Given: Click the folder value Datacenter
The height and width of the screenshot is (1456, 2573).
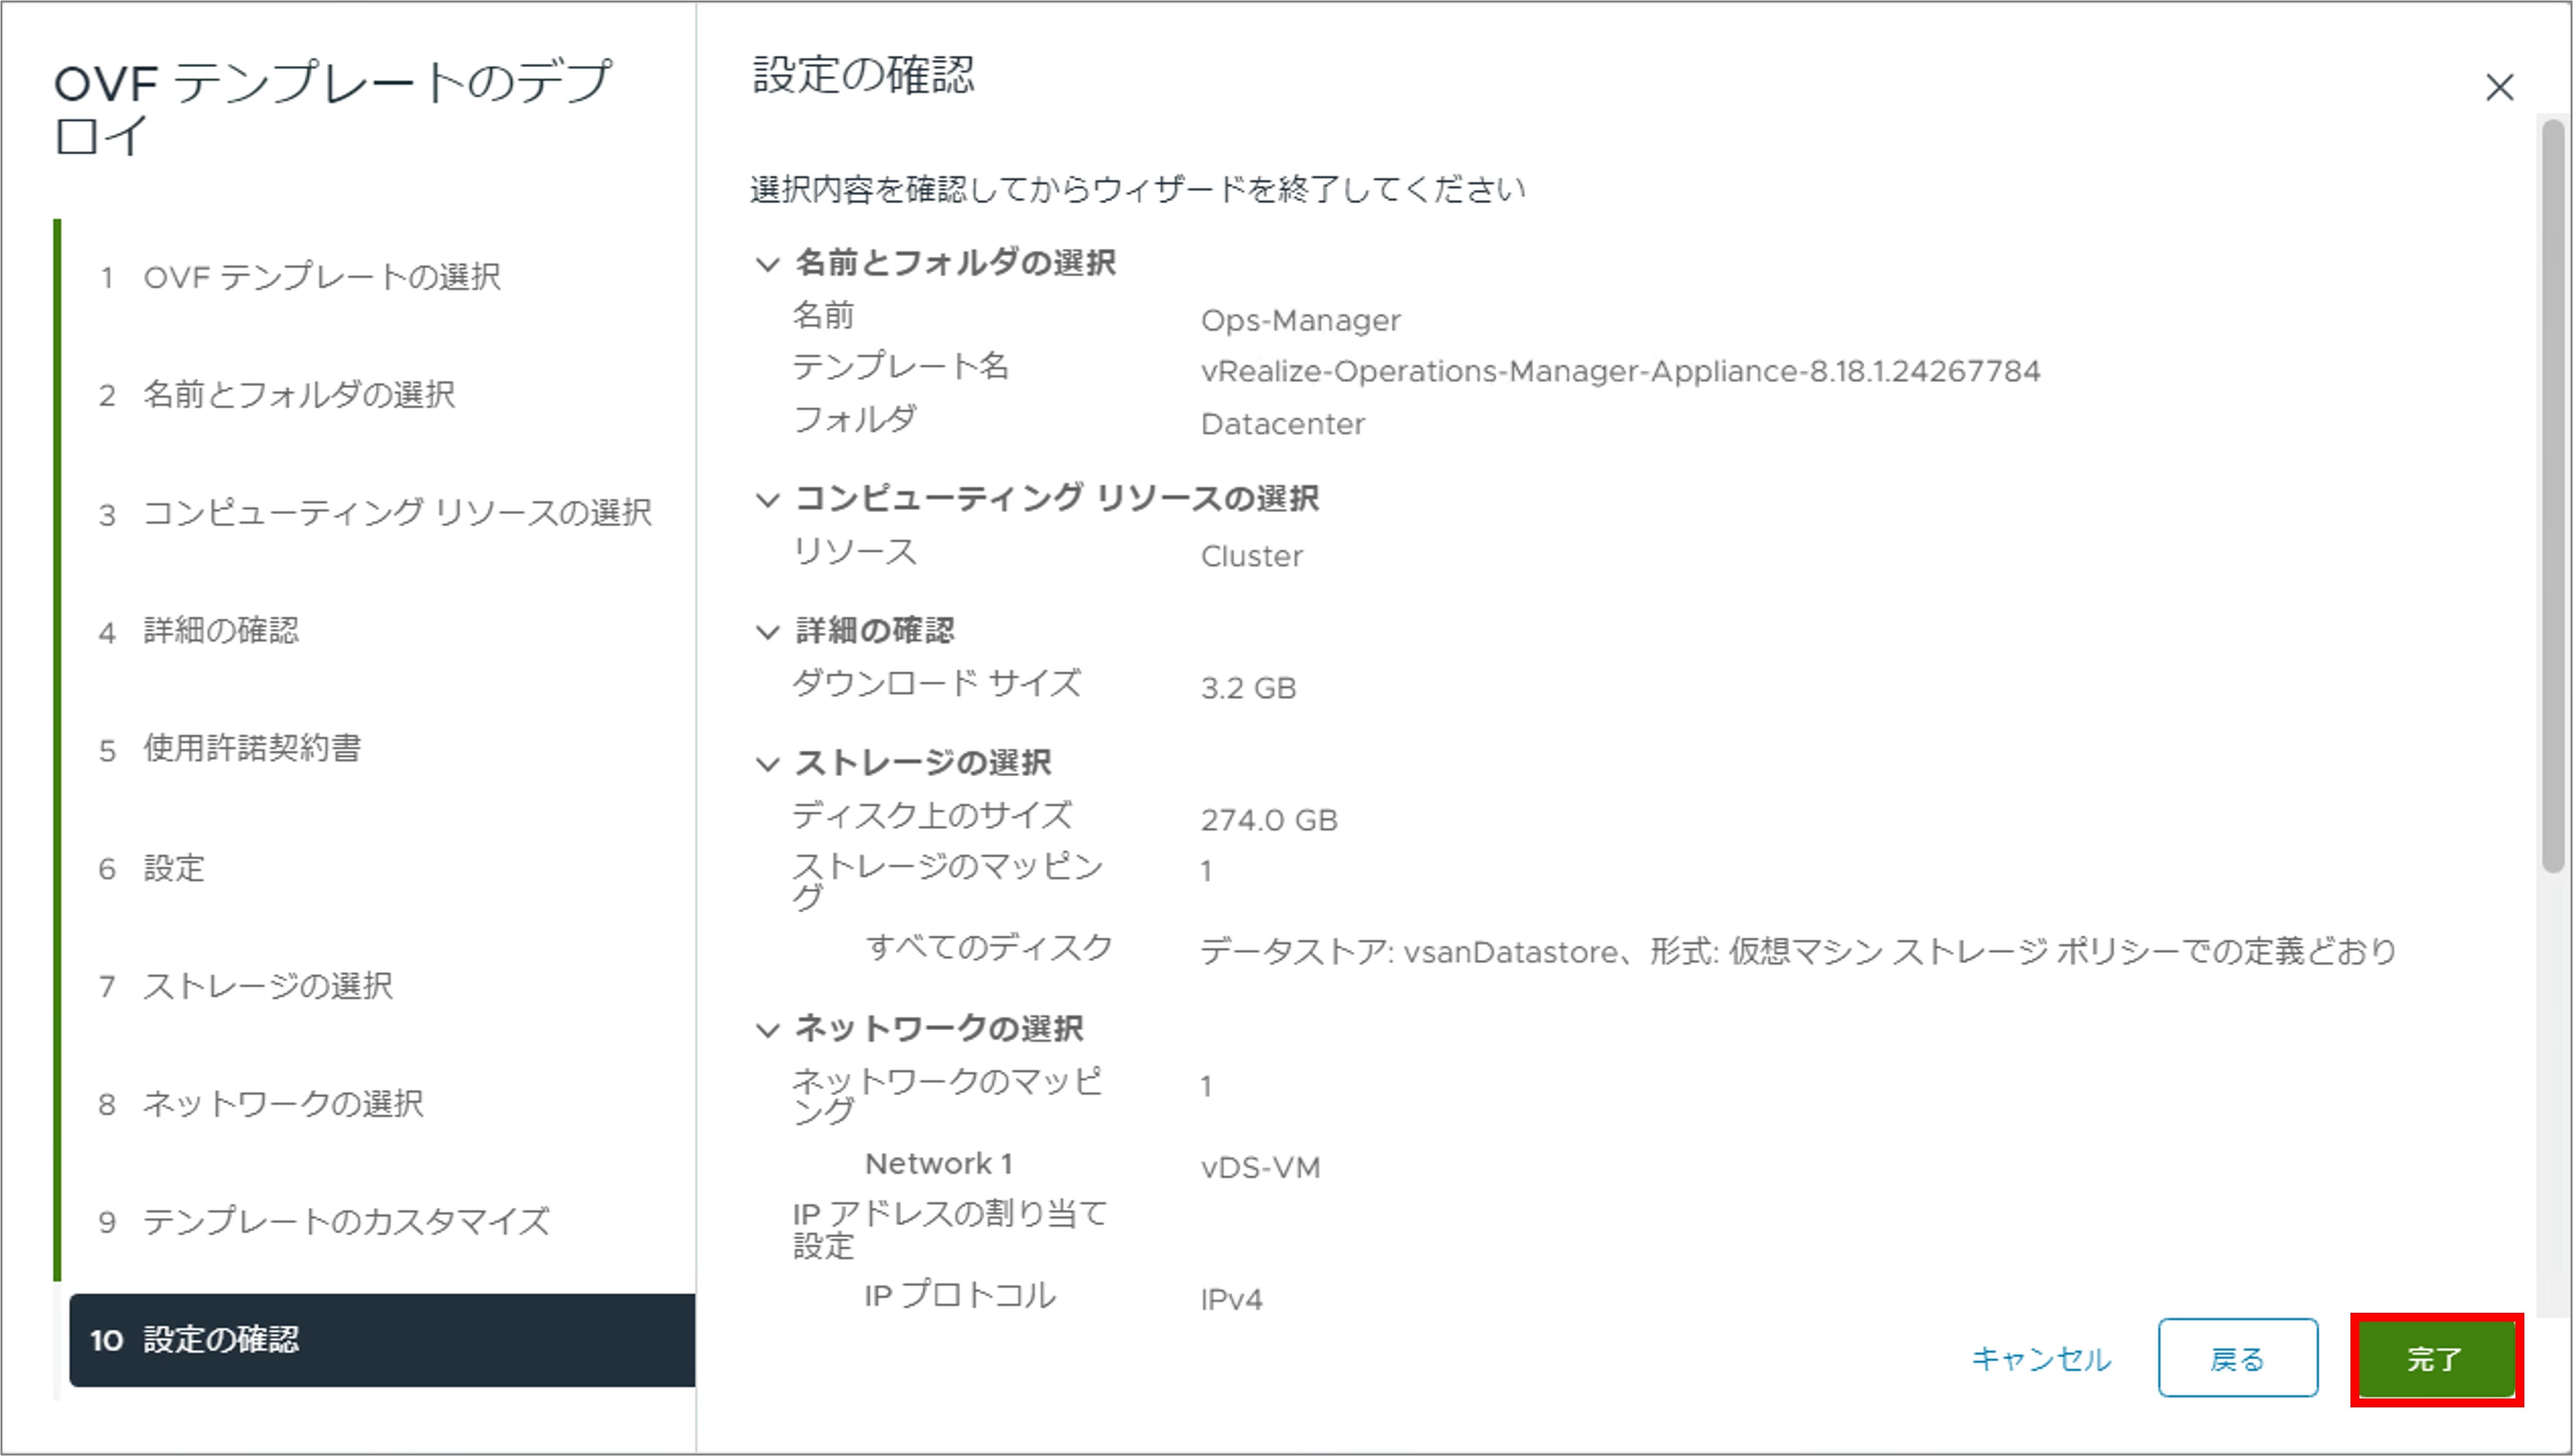Looking at the screenshot, I should coord(1282,425).
